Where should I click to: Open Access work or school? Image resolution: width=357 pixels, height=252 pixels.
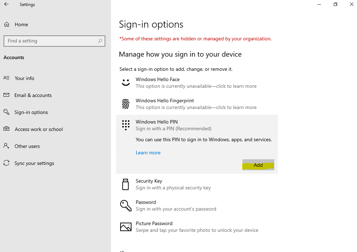pos(39,129)
